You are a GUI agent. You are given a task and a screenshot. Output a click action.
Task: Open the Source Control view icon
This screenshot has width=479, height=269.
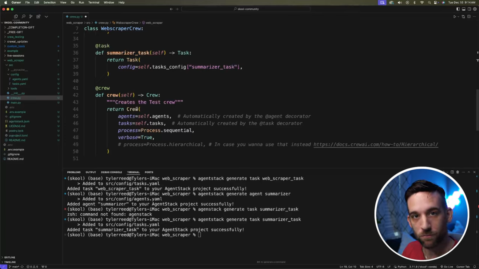click(x=31, y=16)
